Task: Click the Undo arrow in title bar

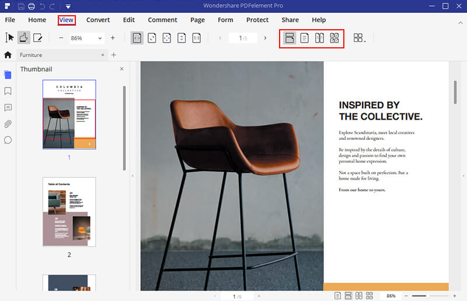Action: pyautogui.click(x=42, y=6)
